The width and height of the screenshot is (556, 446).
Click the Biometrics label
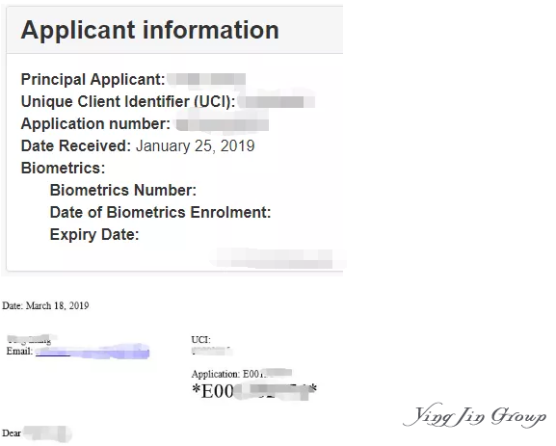(64, 168)
